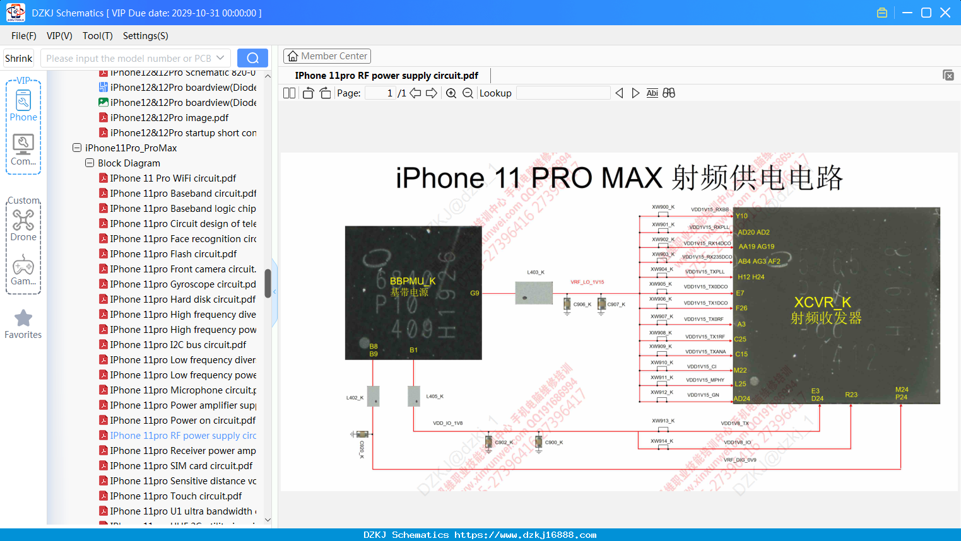The height and width of the screenshot is (541, 961).
Task: Click the DZKJ app logo
Action: pyautogui.click(x=15, y=13)
